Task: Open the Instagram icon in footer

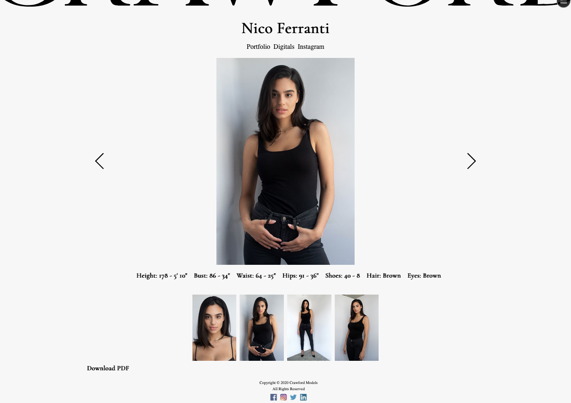Action: pyautogui.click(x=283, y=397)
